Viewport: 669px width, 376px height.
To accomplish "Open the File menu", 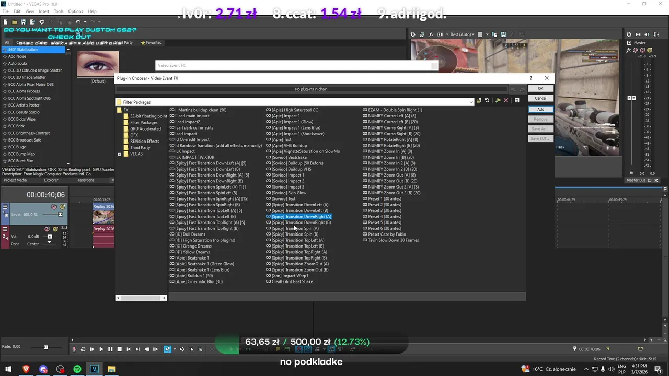I will pyautogui.click(x=6, y=11).
